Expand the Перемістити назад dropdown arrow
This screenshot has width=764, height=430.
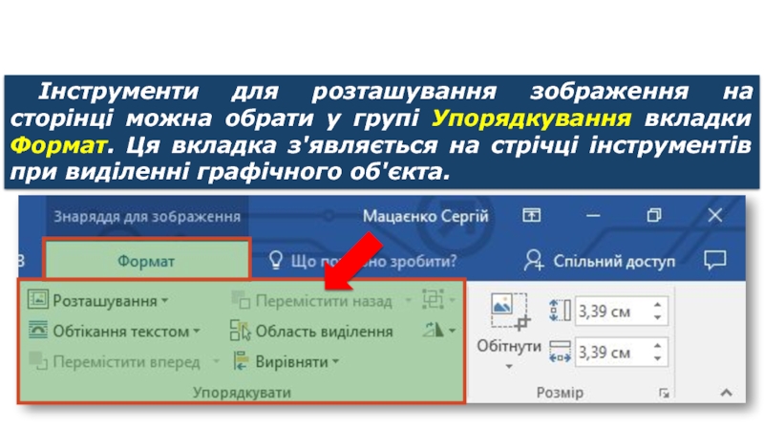pyautogui.click(x=409, y=300)
